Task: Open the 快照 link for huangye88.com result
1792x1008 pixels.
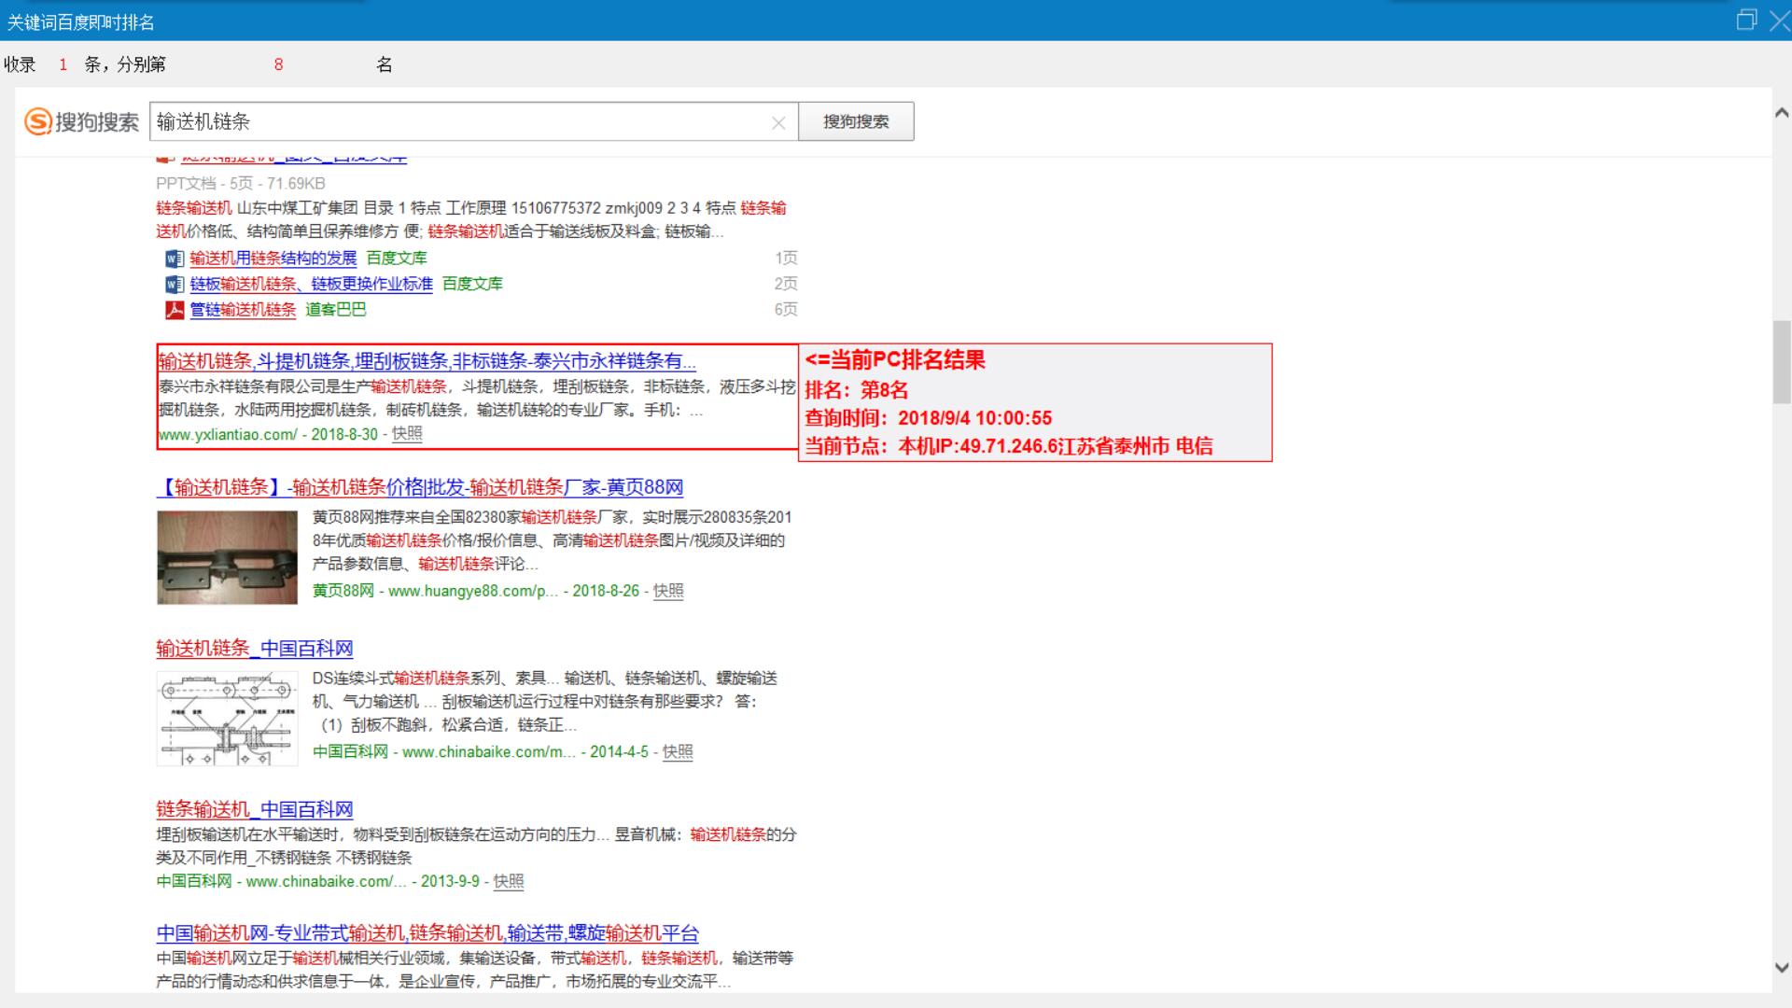Action: [668, 591]
